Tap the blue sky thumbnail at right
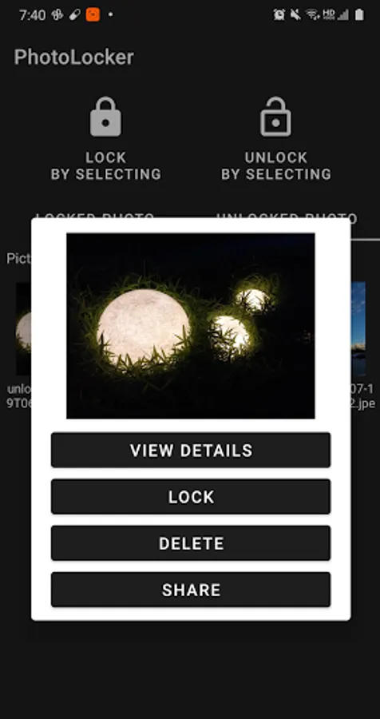The height and width of the screenshot is (719, 380). click(358, 329)
